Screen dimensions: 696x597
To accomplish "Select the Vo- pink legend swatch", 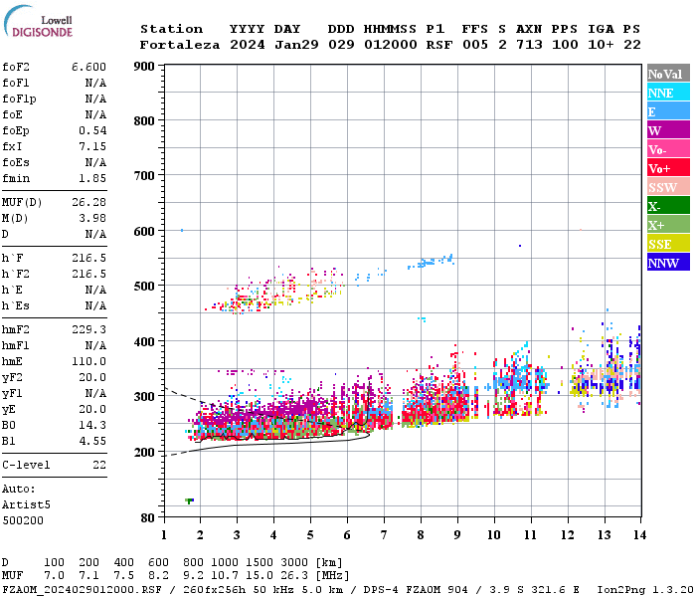I will [668, 149].
